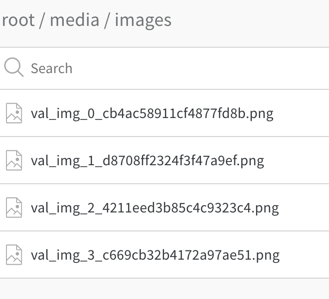Click the magnifying glass search icon
Screen dimensions: 329x299
(14, 67)
